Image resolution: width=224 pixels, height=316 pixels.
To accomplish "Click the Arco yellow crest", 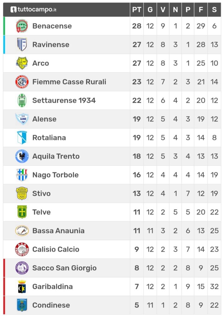I will pyautogui.click(x=22, y=63).
